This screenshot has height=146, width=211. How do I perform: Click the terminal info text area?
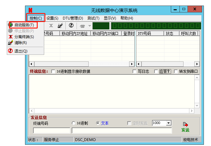click(112, 91)
